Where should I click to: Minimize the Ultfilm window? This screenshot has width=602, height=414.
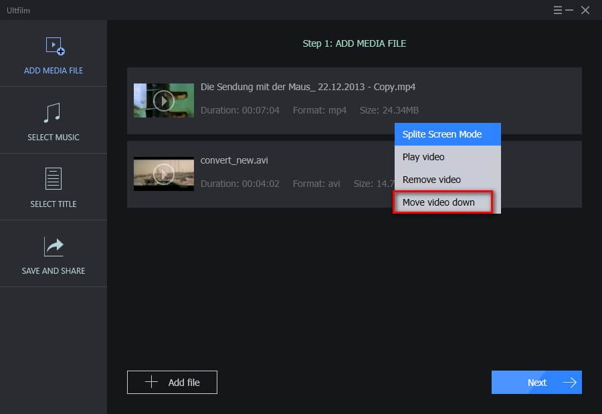tap(569, 10)
